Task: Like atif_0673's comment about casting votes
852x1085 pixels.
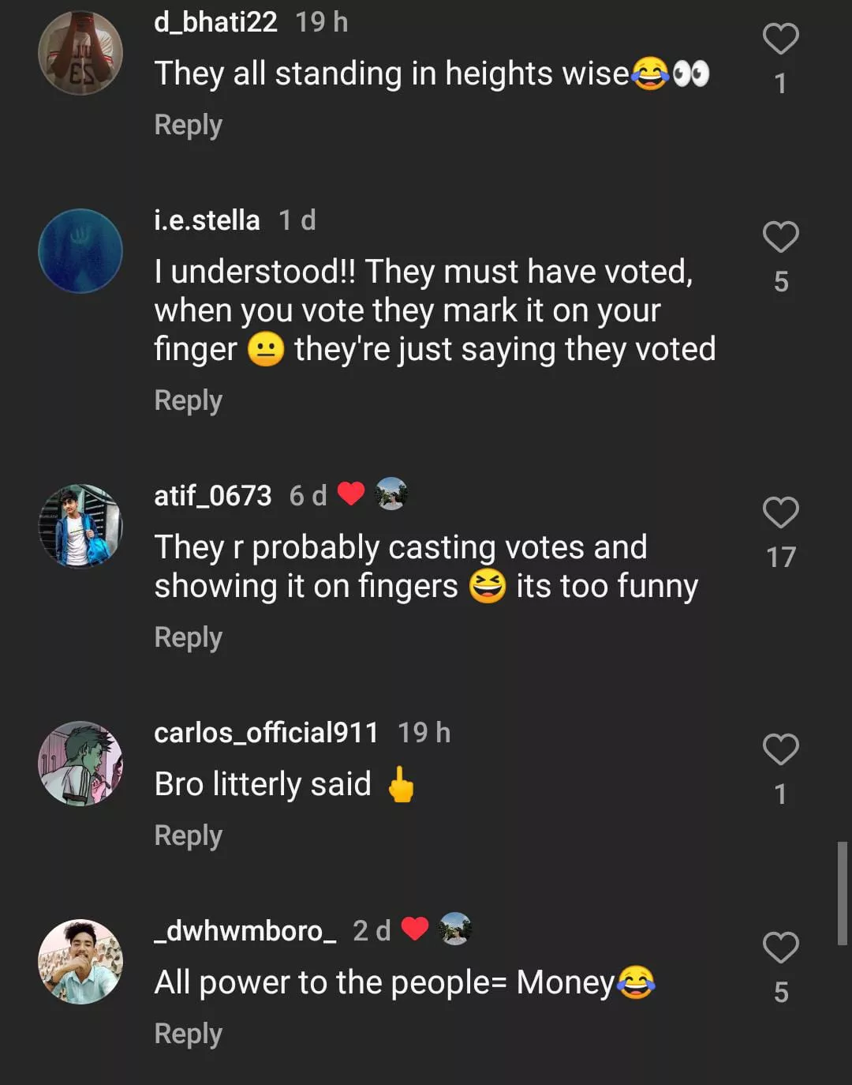Action: [x=780, y=512]
